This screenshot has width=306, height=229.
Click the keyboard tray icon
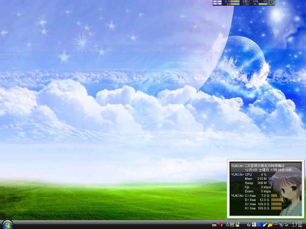click(x=214, y=225)
